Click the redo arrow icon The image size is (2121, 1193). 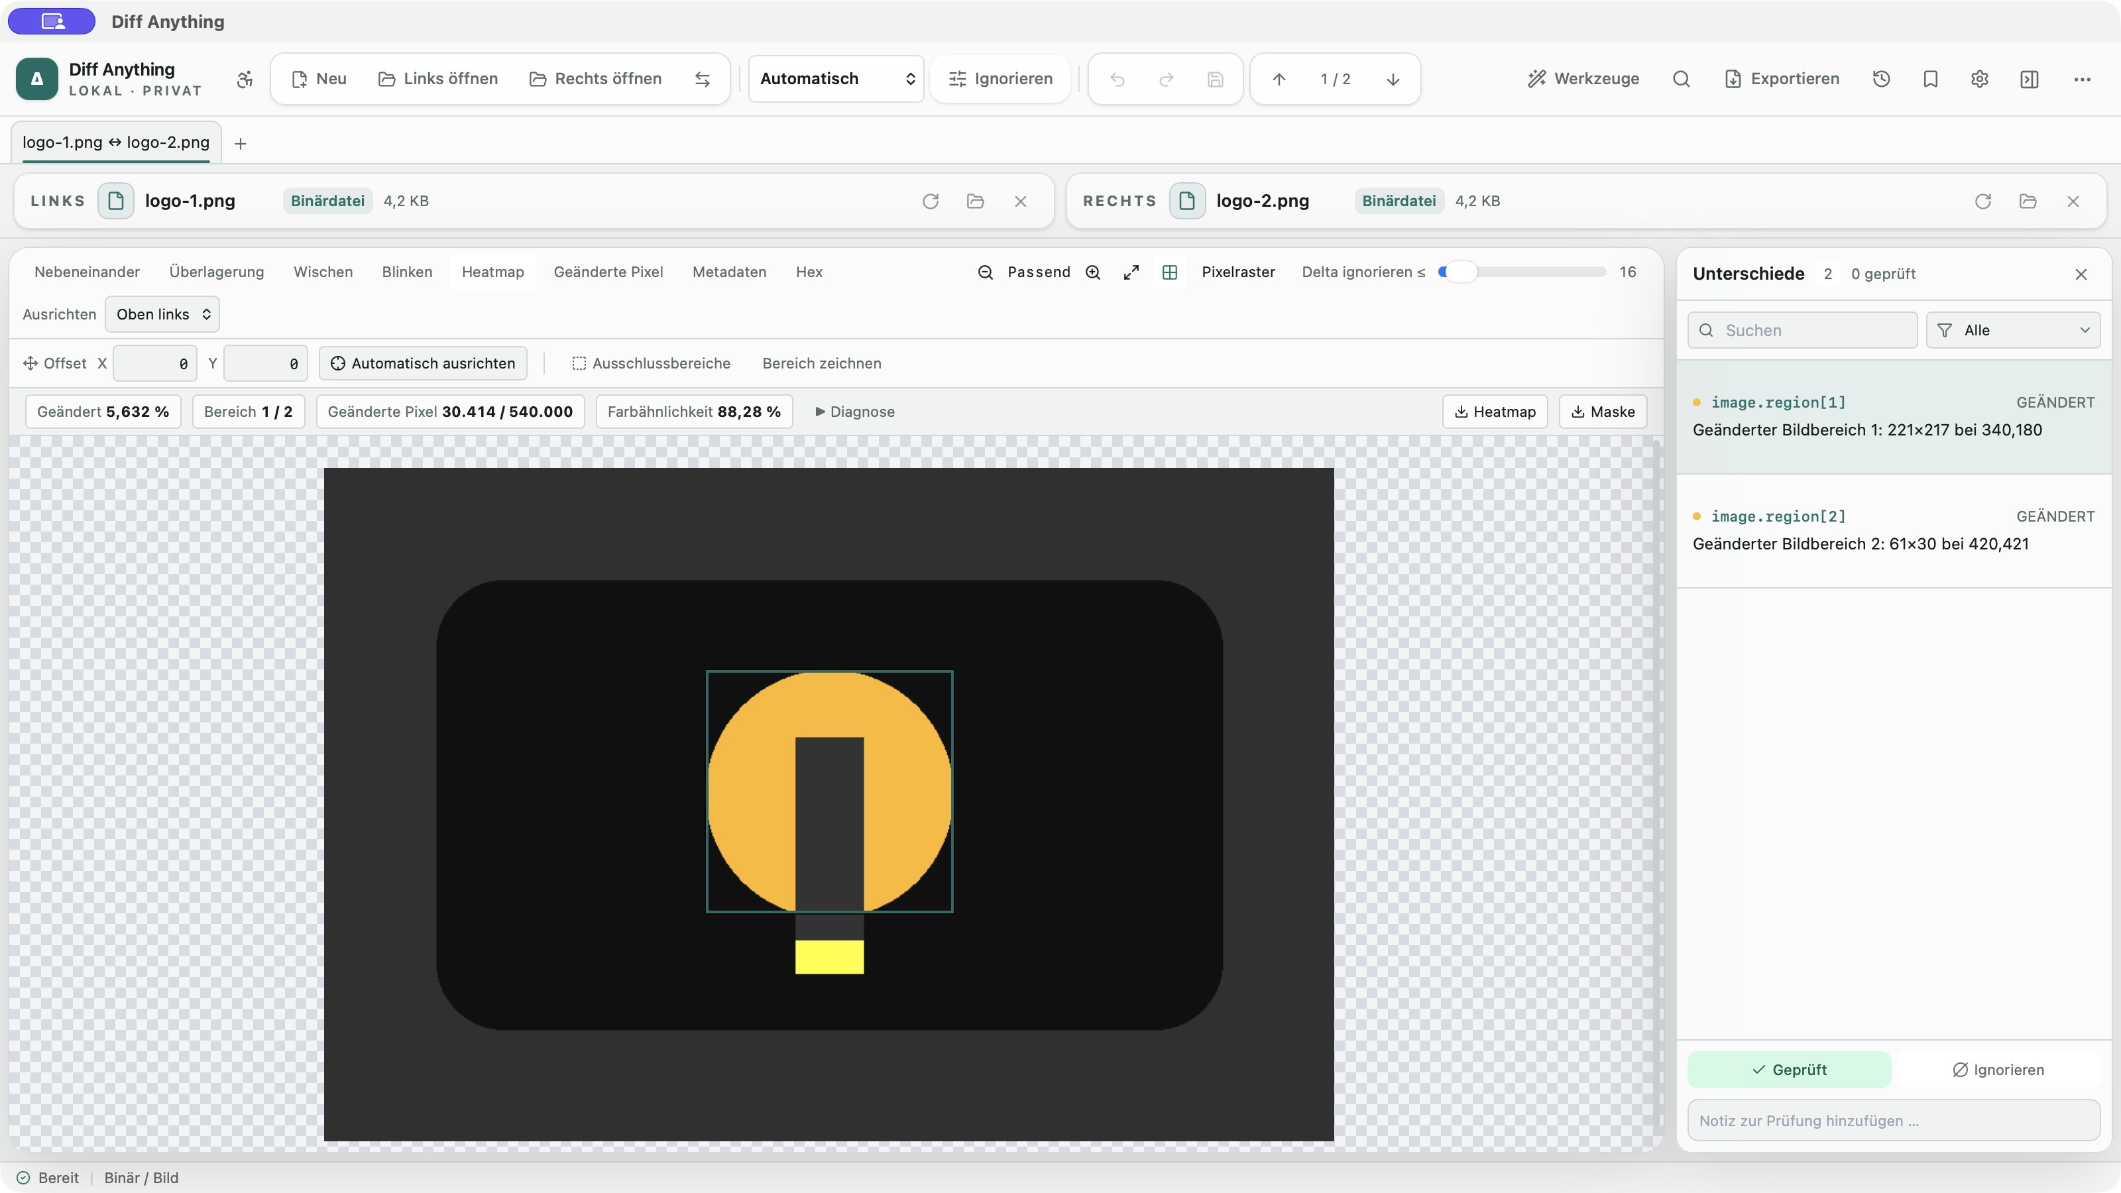tap(1166, 79)
